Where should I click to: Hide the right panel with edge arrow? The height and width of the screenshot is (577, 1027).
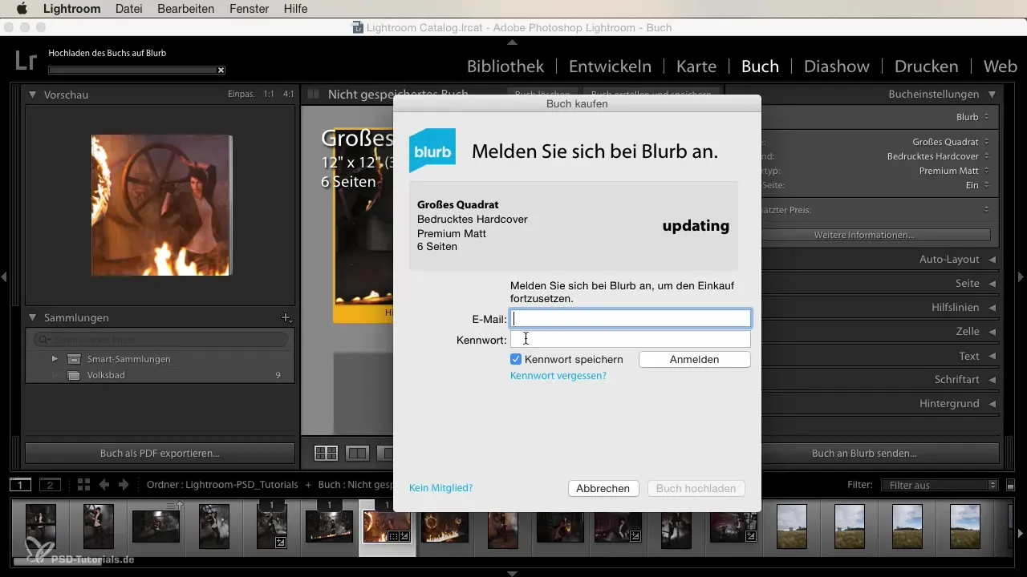pos(1021,276)
